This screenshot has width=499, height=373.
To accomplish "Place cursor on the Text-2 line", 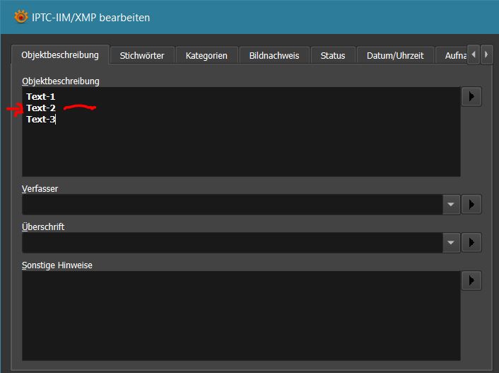I will [x=41, y=108].
